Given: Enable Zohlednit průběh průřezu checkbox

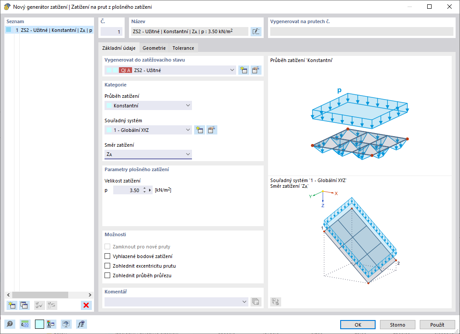Looking at the screenshot, I should tap(108, 275).
